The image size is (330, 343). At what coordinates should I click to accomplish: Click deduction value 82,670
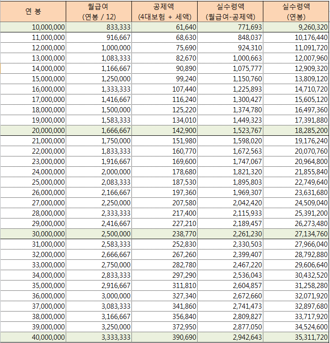(165, 58)
